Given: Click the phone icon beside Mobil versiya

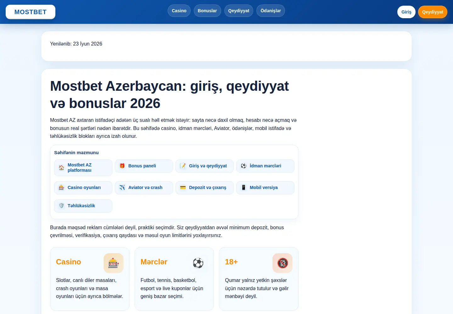Looking at the screenshot, I should pos(243,187).
